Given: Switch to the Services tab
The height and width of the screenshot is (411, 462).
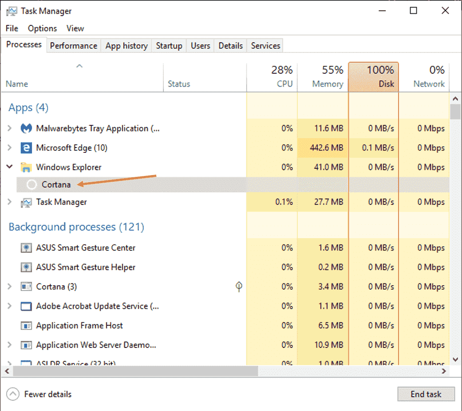Looking at the screenshot, I should tap(265, 46).
